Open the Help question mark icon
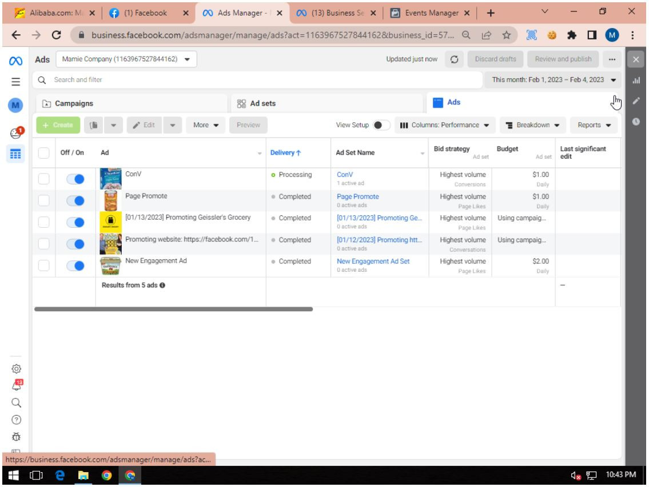This screenshot has width=649, height=487. [x=16, y=420]
